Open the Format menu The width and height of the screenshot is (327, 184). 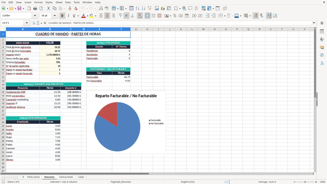tap(38, 2)
